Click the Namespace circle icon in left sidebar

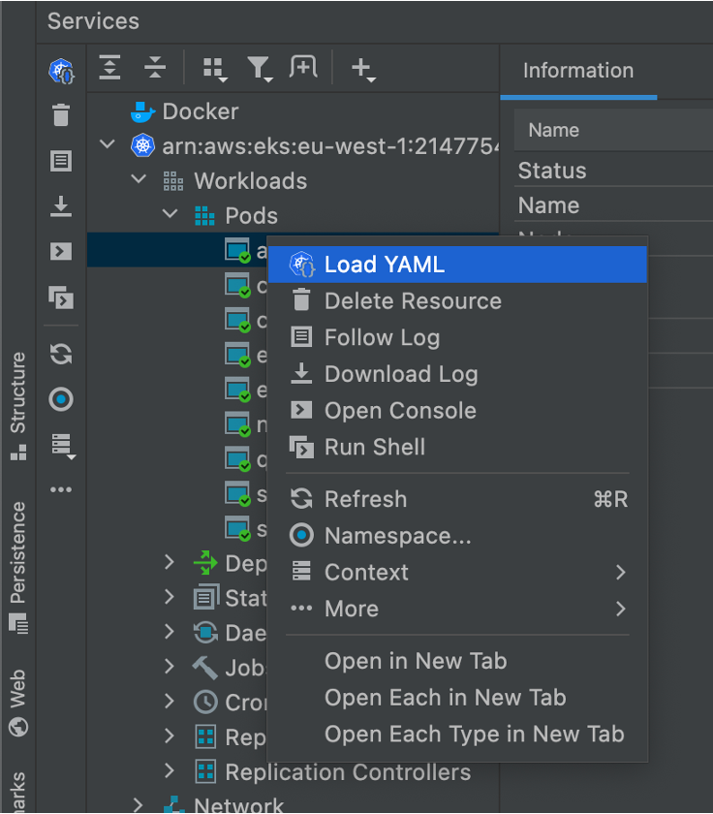tap(61, 399)
